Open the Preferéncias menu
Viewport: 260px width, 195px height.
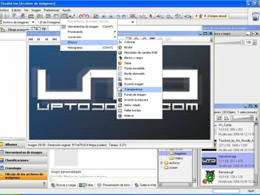coord(51,10)
